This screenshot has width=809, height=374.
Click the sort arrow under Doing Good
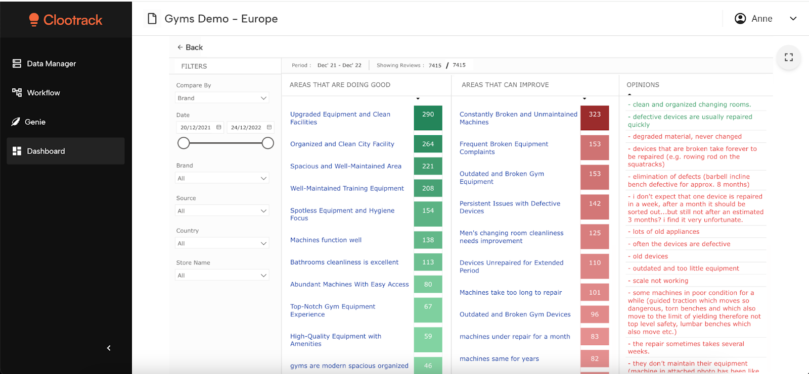point(418,98)
